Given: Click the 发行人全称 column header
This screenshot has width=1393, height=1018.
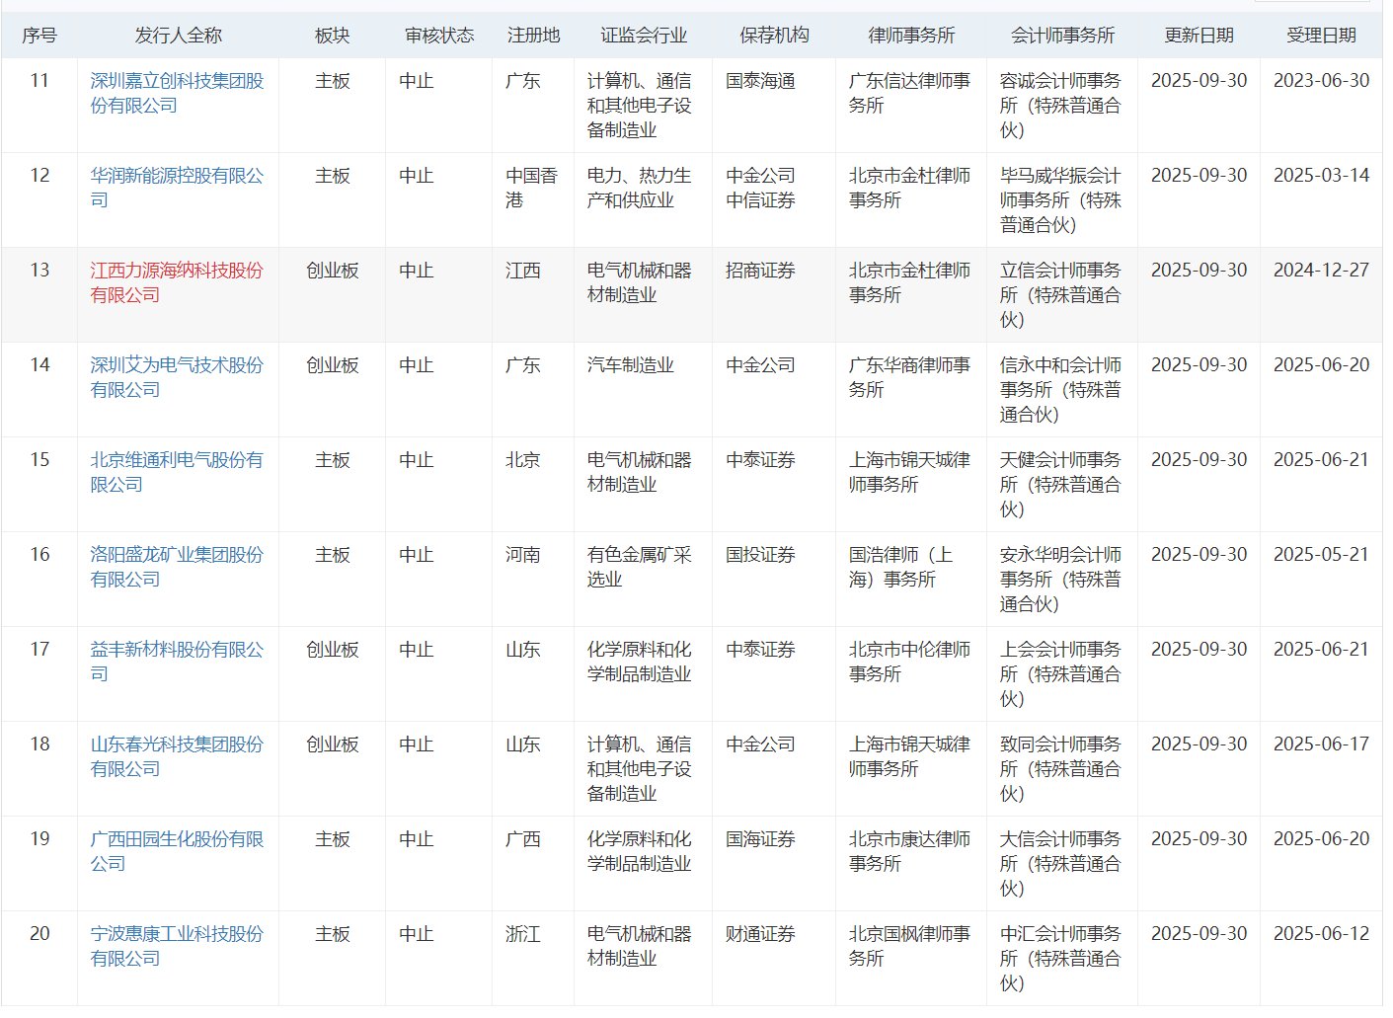Looking at the screenshot, I should 179,36.
